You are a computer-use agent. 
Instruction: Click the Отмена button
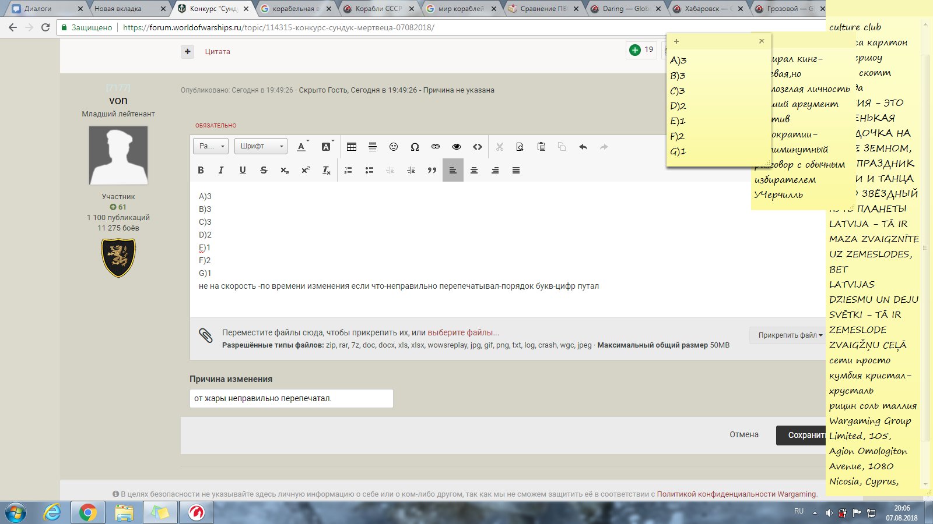744,435
